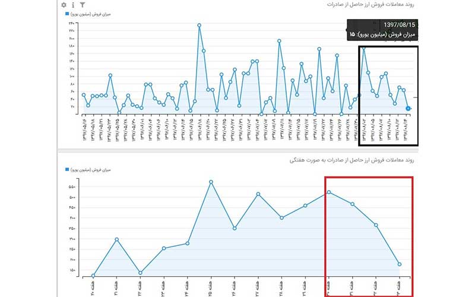This screenshot has height=297, width=475.
Task: Click the blue legend swatch of the daily chart
Action: pyautogui.click(x=66, y=13)
